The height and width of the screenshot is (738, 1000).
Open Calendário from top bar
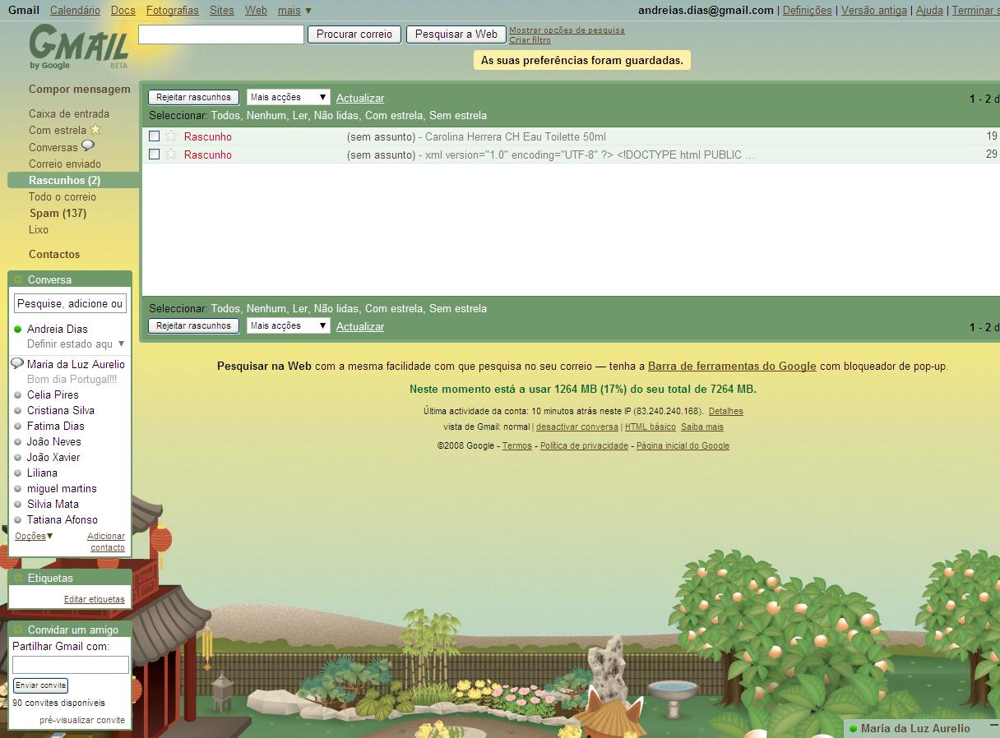[x=75, y=11]
